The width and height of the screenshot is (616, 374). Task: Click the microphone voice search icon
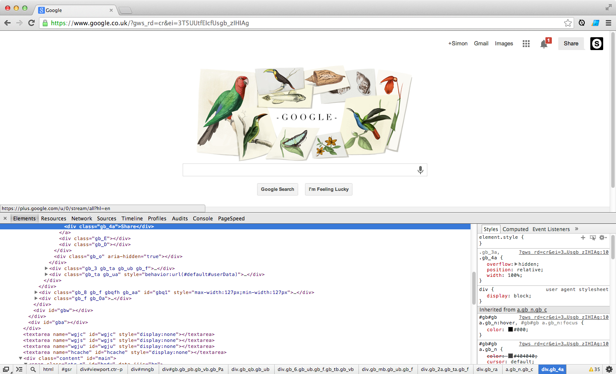421,170
